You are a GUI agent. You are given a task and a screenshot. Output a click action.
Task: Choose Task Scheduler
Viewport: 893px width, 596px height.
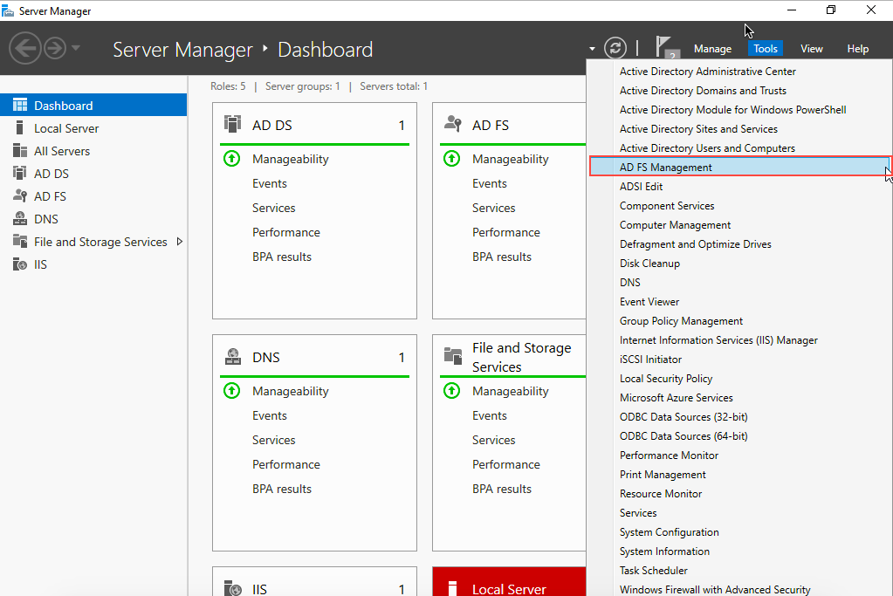(x=654, y=571)
